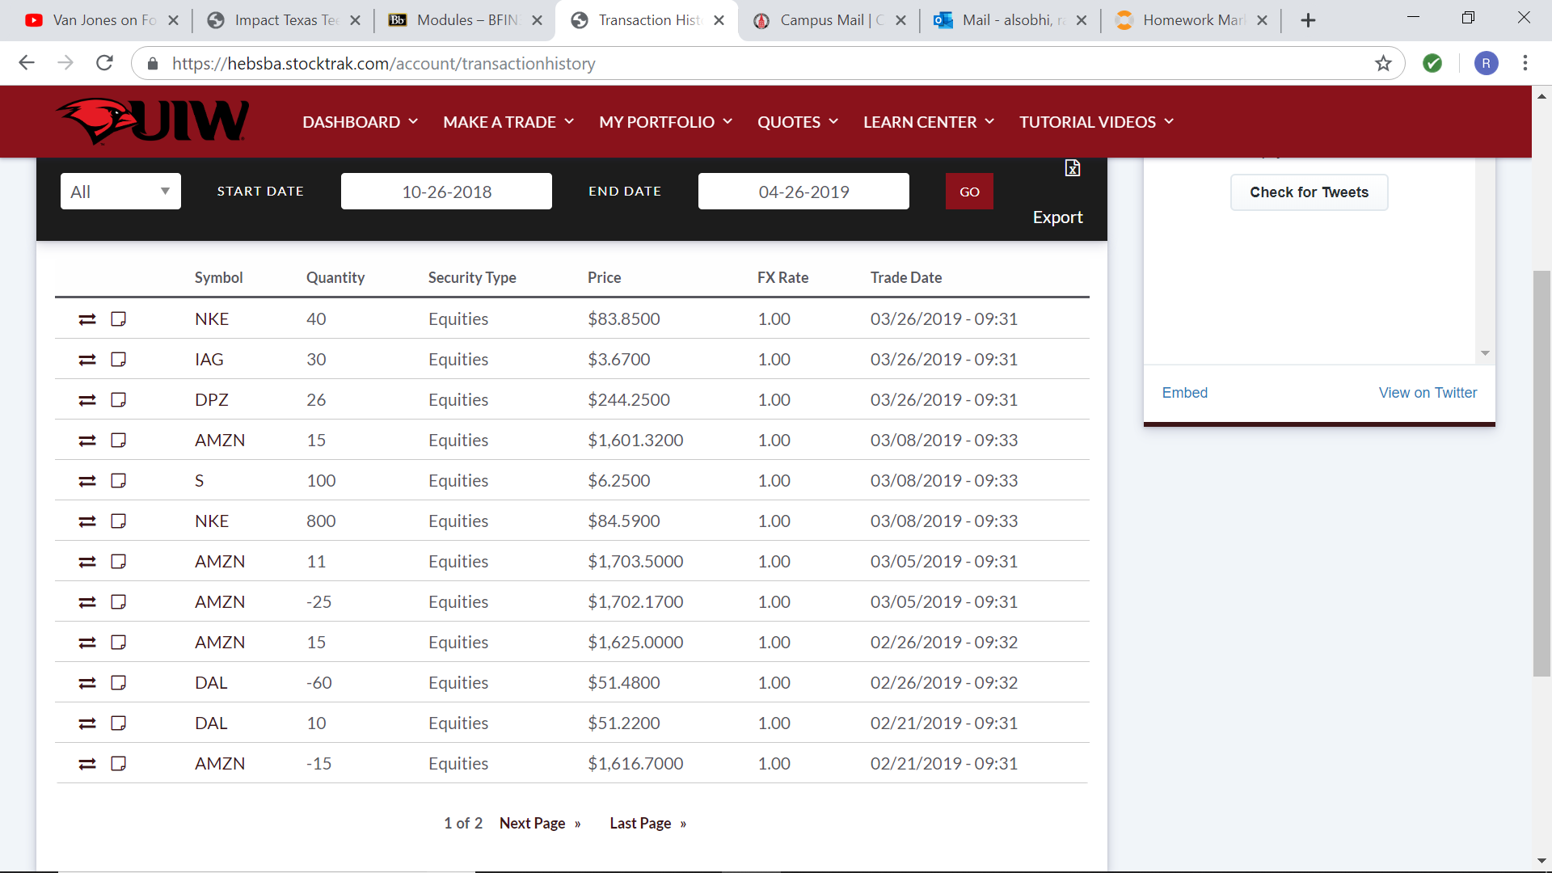Expand the Quotes menu
Screen dimensions: 1552x873
[798, 122]
